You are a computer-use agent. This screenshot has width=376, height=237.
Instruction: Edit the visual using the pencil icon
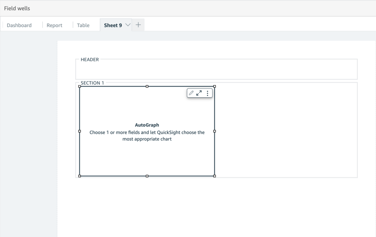tap(191, 93)
